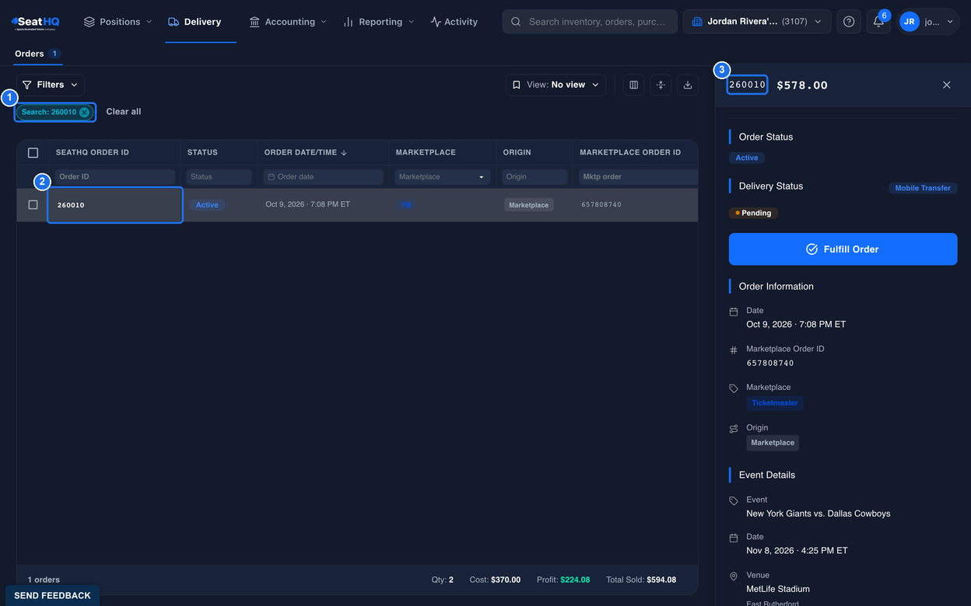The image size is (971, 606).
Task: Click order ID 260010 in table
Action: coord(71,205)
